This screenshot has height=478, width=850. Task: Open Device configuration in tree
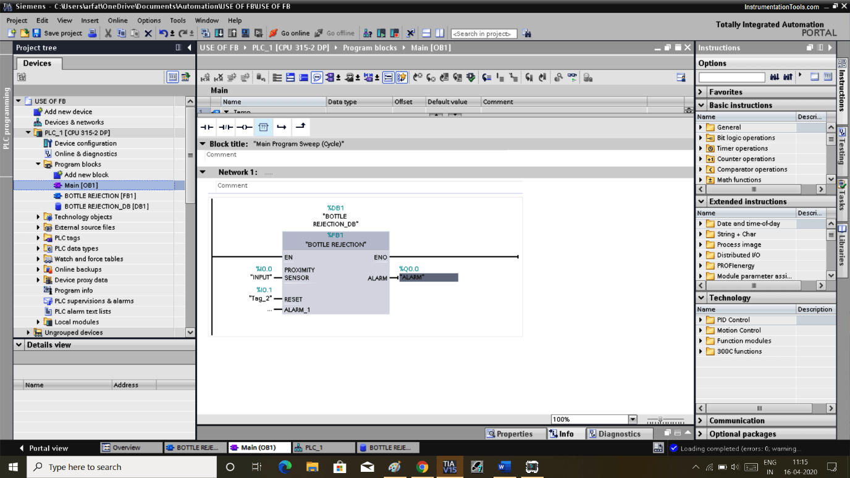(x=85, y=143)
